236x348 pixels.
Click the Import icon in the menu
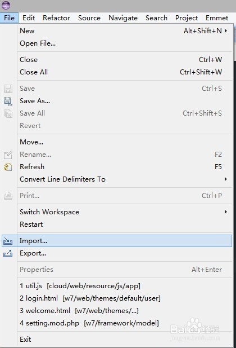8,241
